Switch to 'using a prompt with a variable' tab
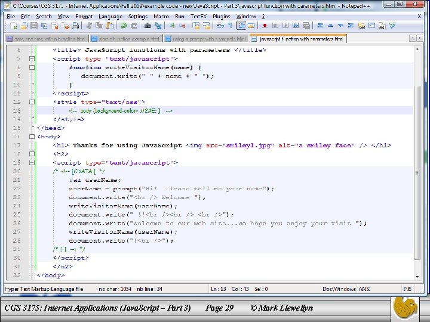The width and height of the screenshot is (430, 322). 206,39
